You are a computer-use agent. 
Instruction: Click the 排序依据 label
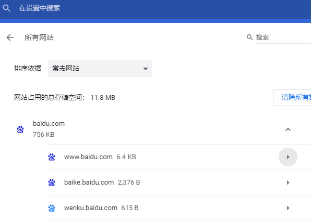[x=28, y=69]
